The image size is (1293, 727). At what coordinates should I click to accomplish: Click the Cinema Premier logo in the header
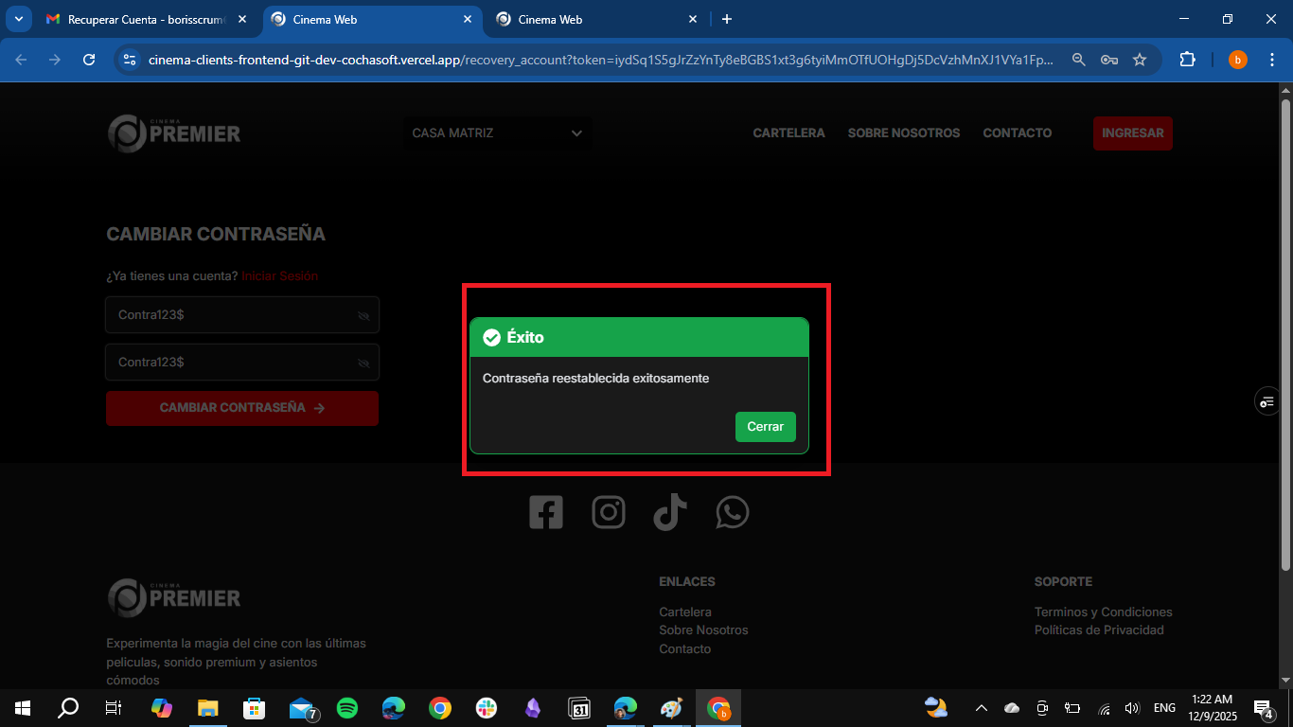174,133
